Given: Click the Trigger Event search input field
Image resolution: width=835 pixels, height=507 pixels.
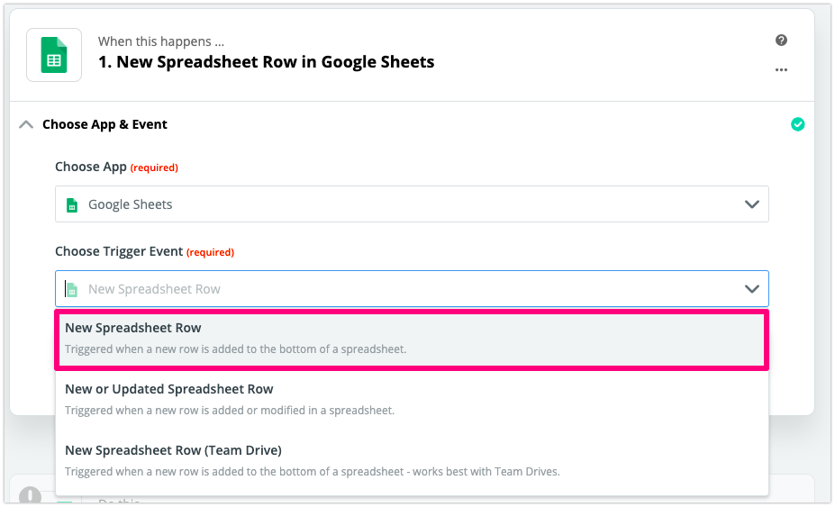Looking at the screenshot, I should click(x=412, y=289).
